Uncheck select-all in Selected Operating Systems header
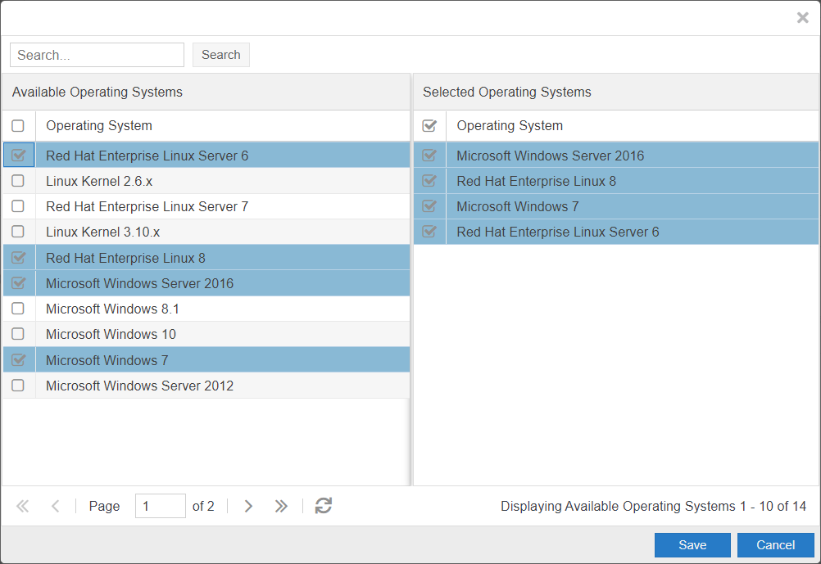Image resolution: width=821 pixels, height=564 pixels. click(429, 126)
